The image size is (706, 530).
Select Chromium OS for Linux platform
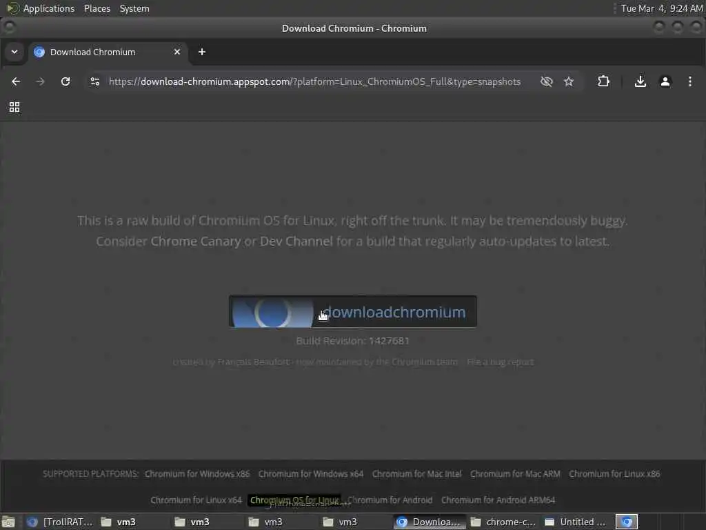(x=294, y=500)
